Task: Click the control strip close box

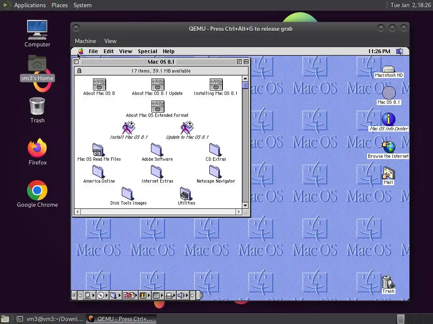Action: pyautogui.click(x=74, y=296)
